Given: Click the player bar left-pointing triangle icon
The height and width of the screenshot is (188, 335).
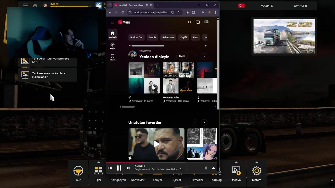Looking at the screenshot, I should 205,168.
